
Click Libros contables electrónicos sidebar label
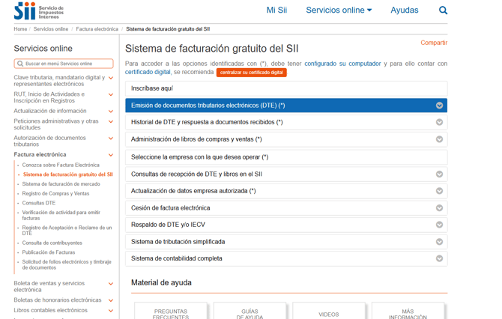[x=51, y=310]
